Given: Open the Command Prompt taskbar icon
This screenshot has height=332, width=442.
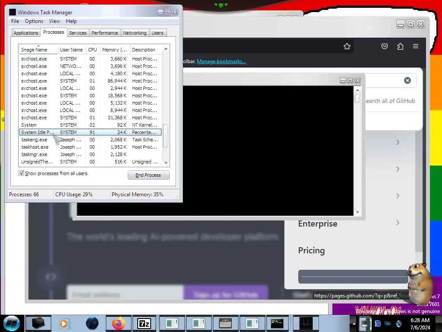Looking at the screenshot, I should pos(277,323).
